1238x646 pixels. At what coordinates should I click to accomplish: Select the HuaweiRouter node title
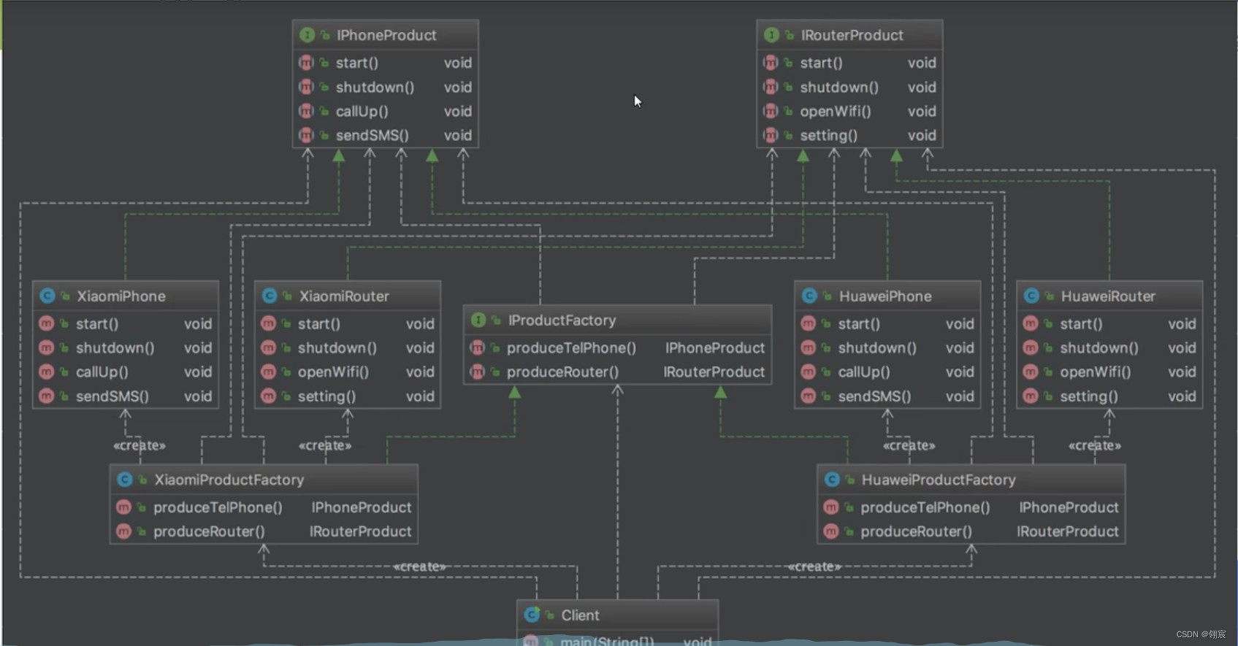[1108, 296]
